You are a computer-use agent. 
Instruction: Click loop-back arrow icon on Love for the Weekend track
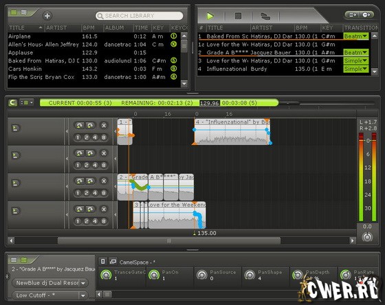79,210
